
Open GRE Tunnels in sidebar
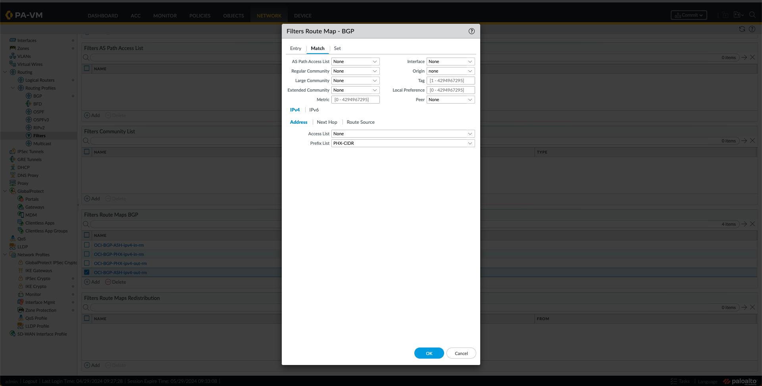[29, 159]
